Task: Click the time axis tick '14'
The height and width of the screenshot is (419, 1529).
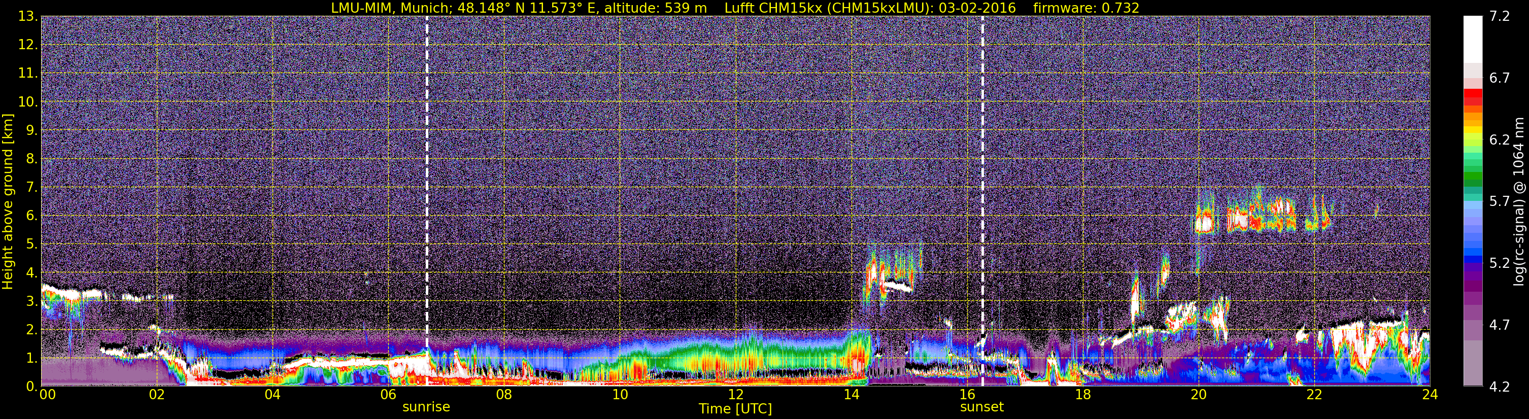Action: pyautogui.click(x=851, y=395)
